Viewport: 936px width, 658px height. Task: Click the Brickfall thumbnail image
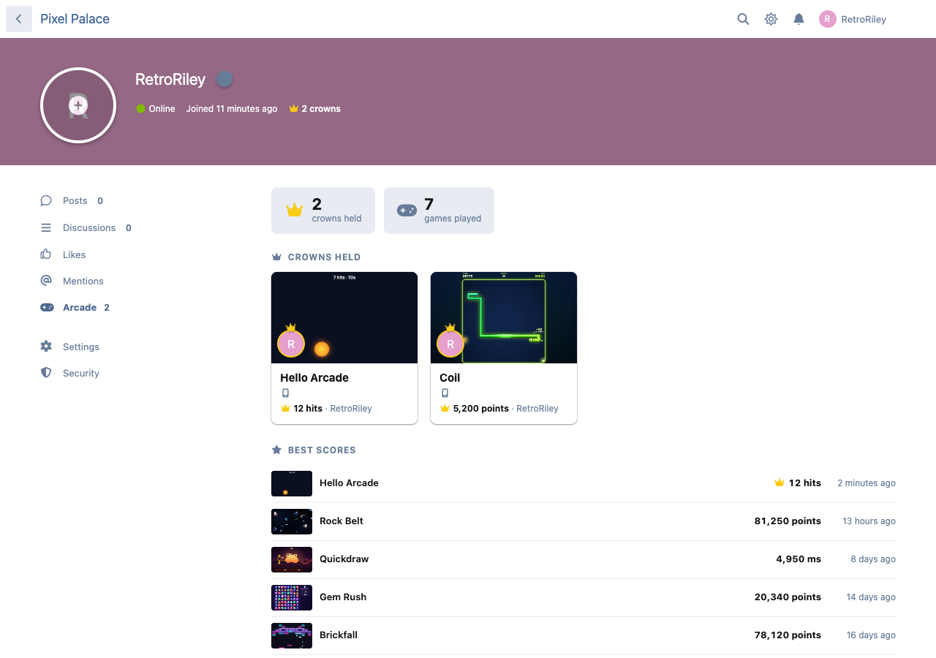tap(292, 635)
